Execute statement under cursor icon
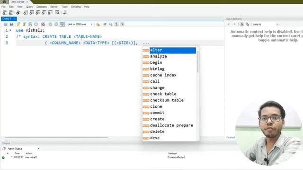 click(24, 24)
